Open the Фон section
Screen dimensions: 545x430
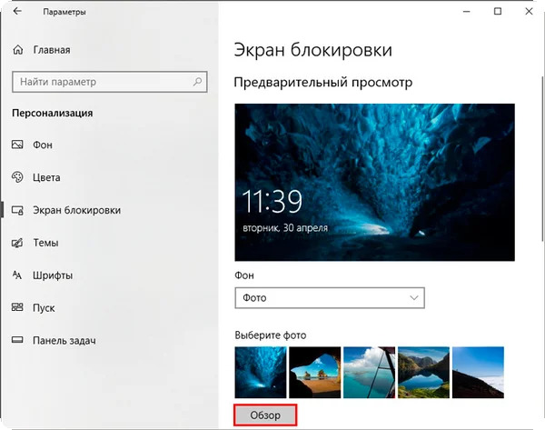tap(43, 145)
